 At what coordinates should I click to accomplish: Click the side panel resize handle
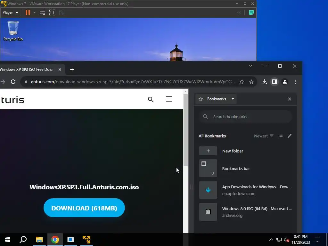(191, 187)
